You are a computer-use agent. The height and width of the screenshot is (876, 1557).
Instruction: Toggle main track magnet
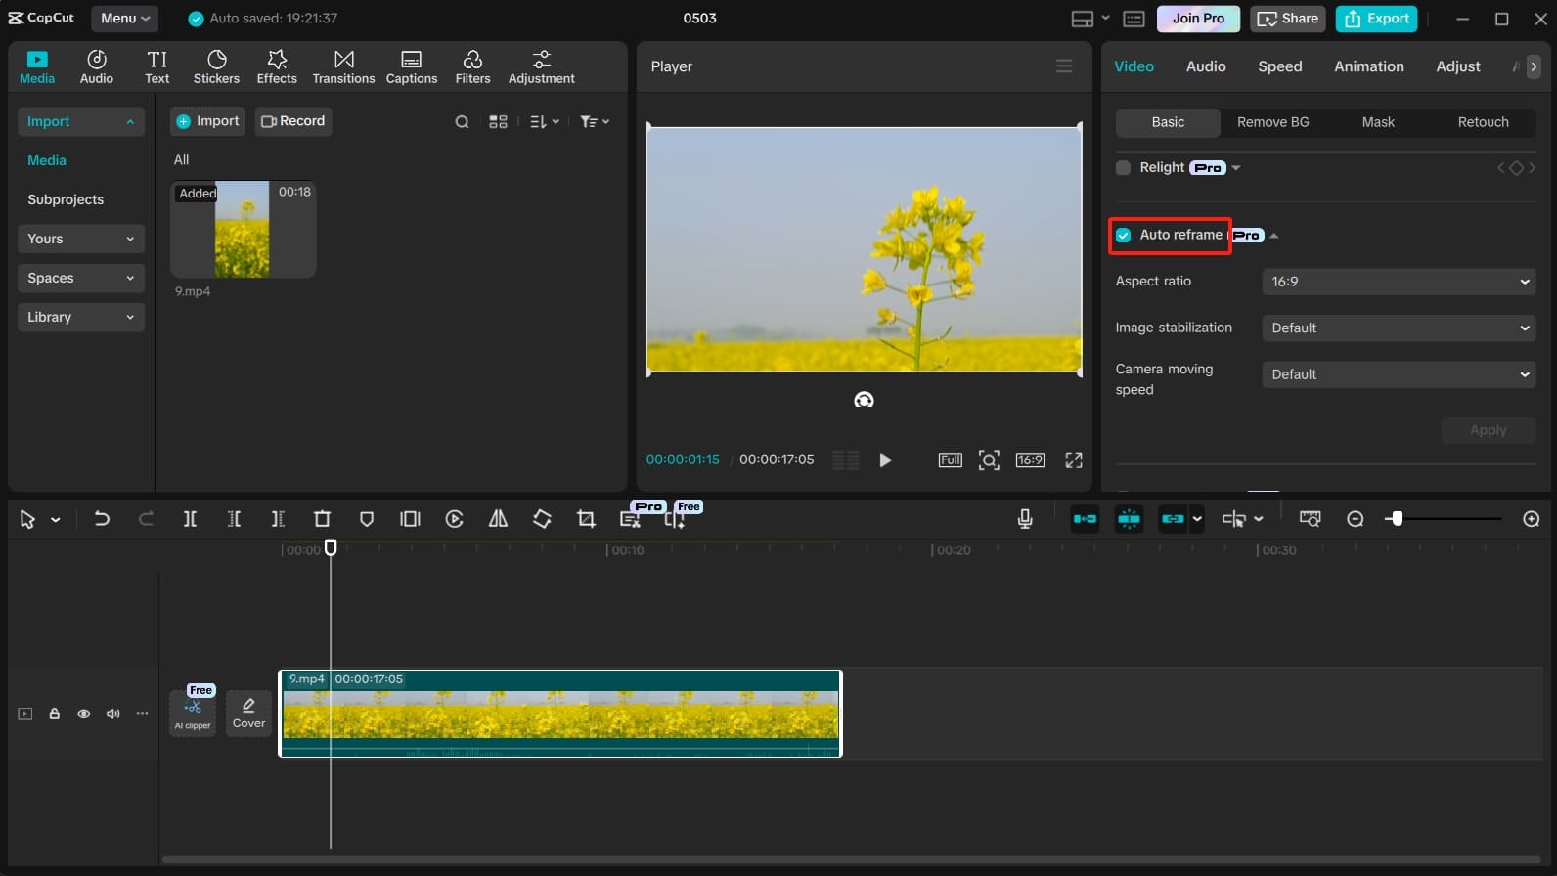(1085, 519)
